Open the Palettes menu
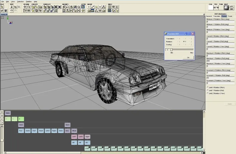Screen dimensions: 236x154 tap(28, 2)
